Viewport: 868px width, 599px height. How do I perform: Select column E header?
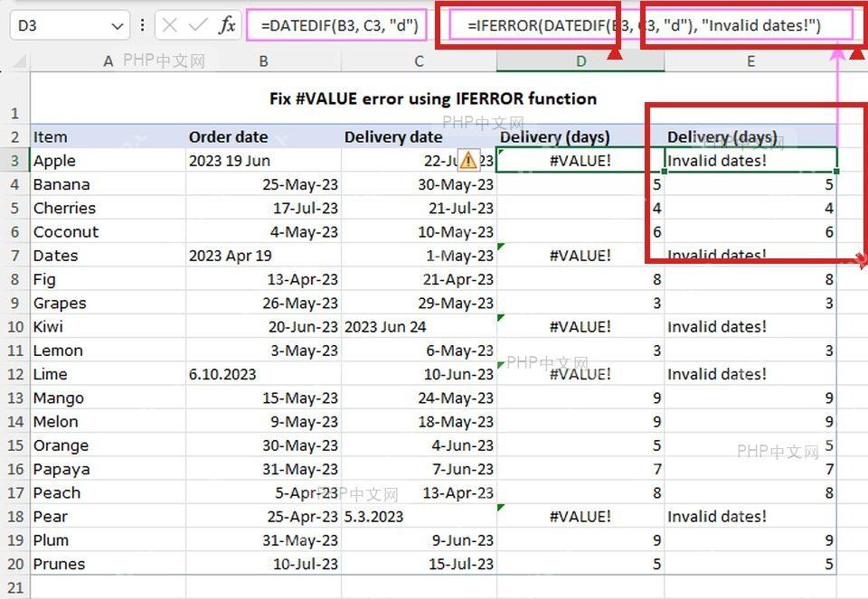pyautogui.click(x=750, y=61)
